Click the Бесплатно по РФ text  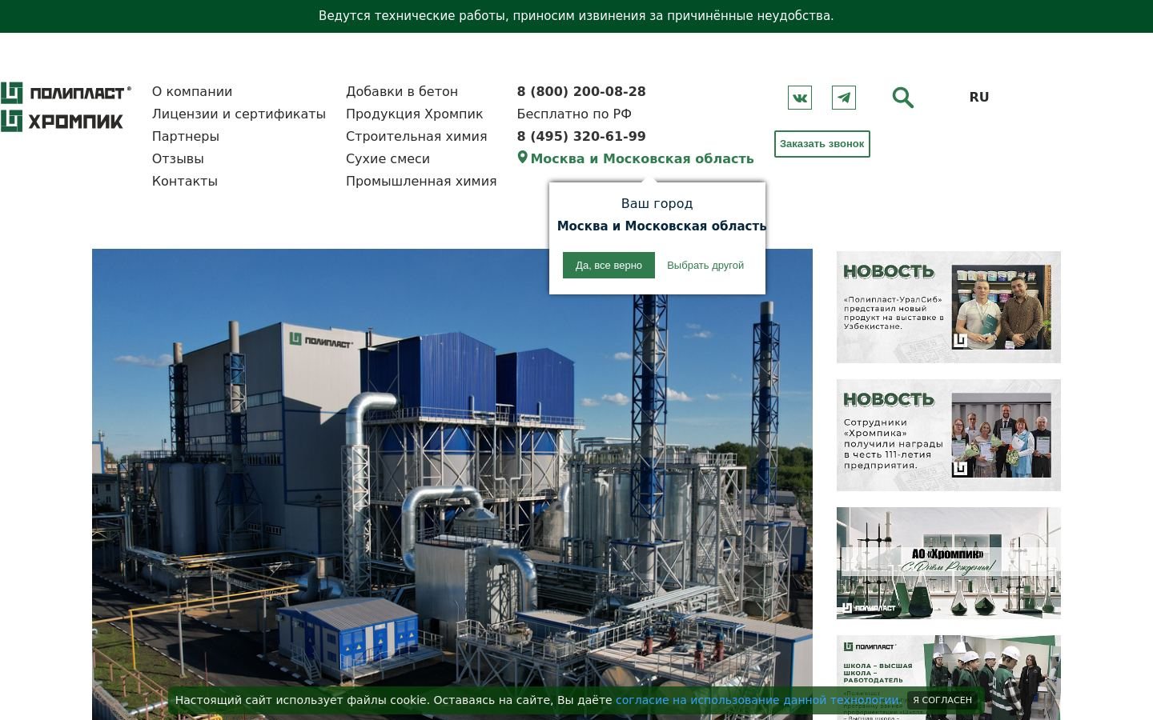(x=574, y=114)
